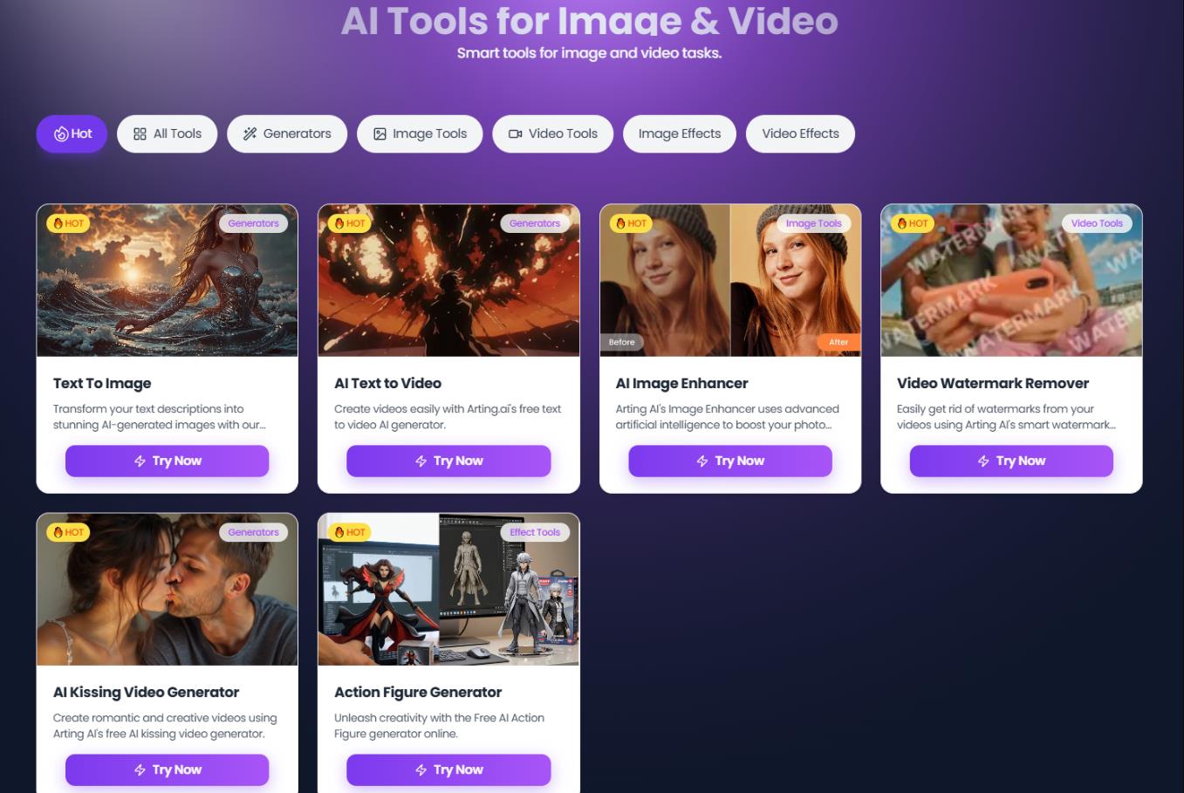The width and height of the screenshot is (1184, 793).
Task: Click HOT badge on AI Text to Video card
Action: coord(349,223)
